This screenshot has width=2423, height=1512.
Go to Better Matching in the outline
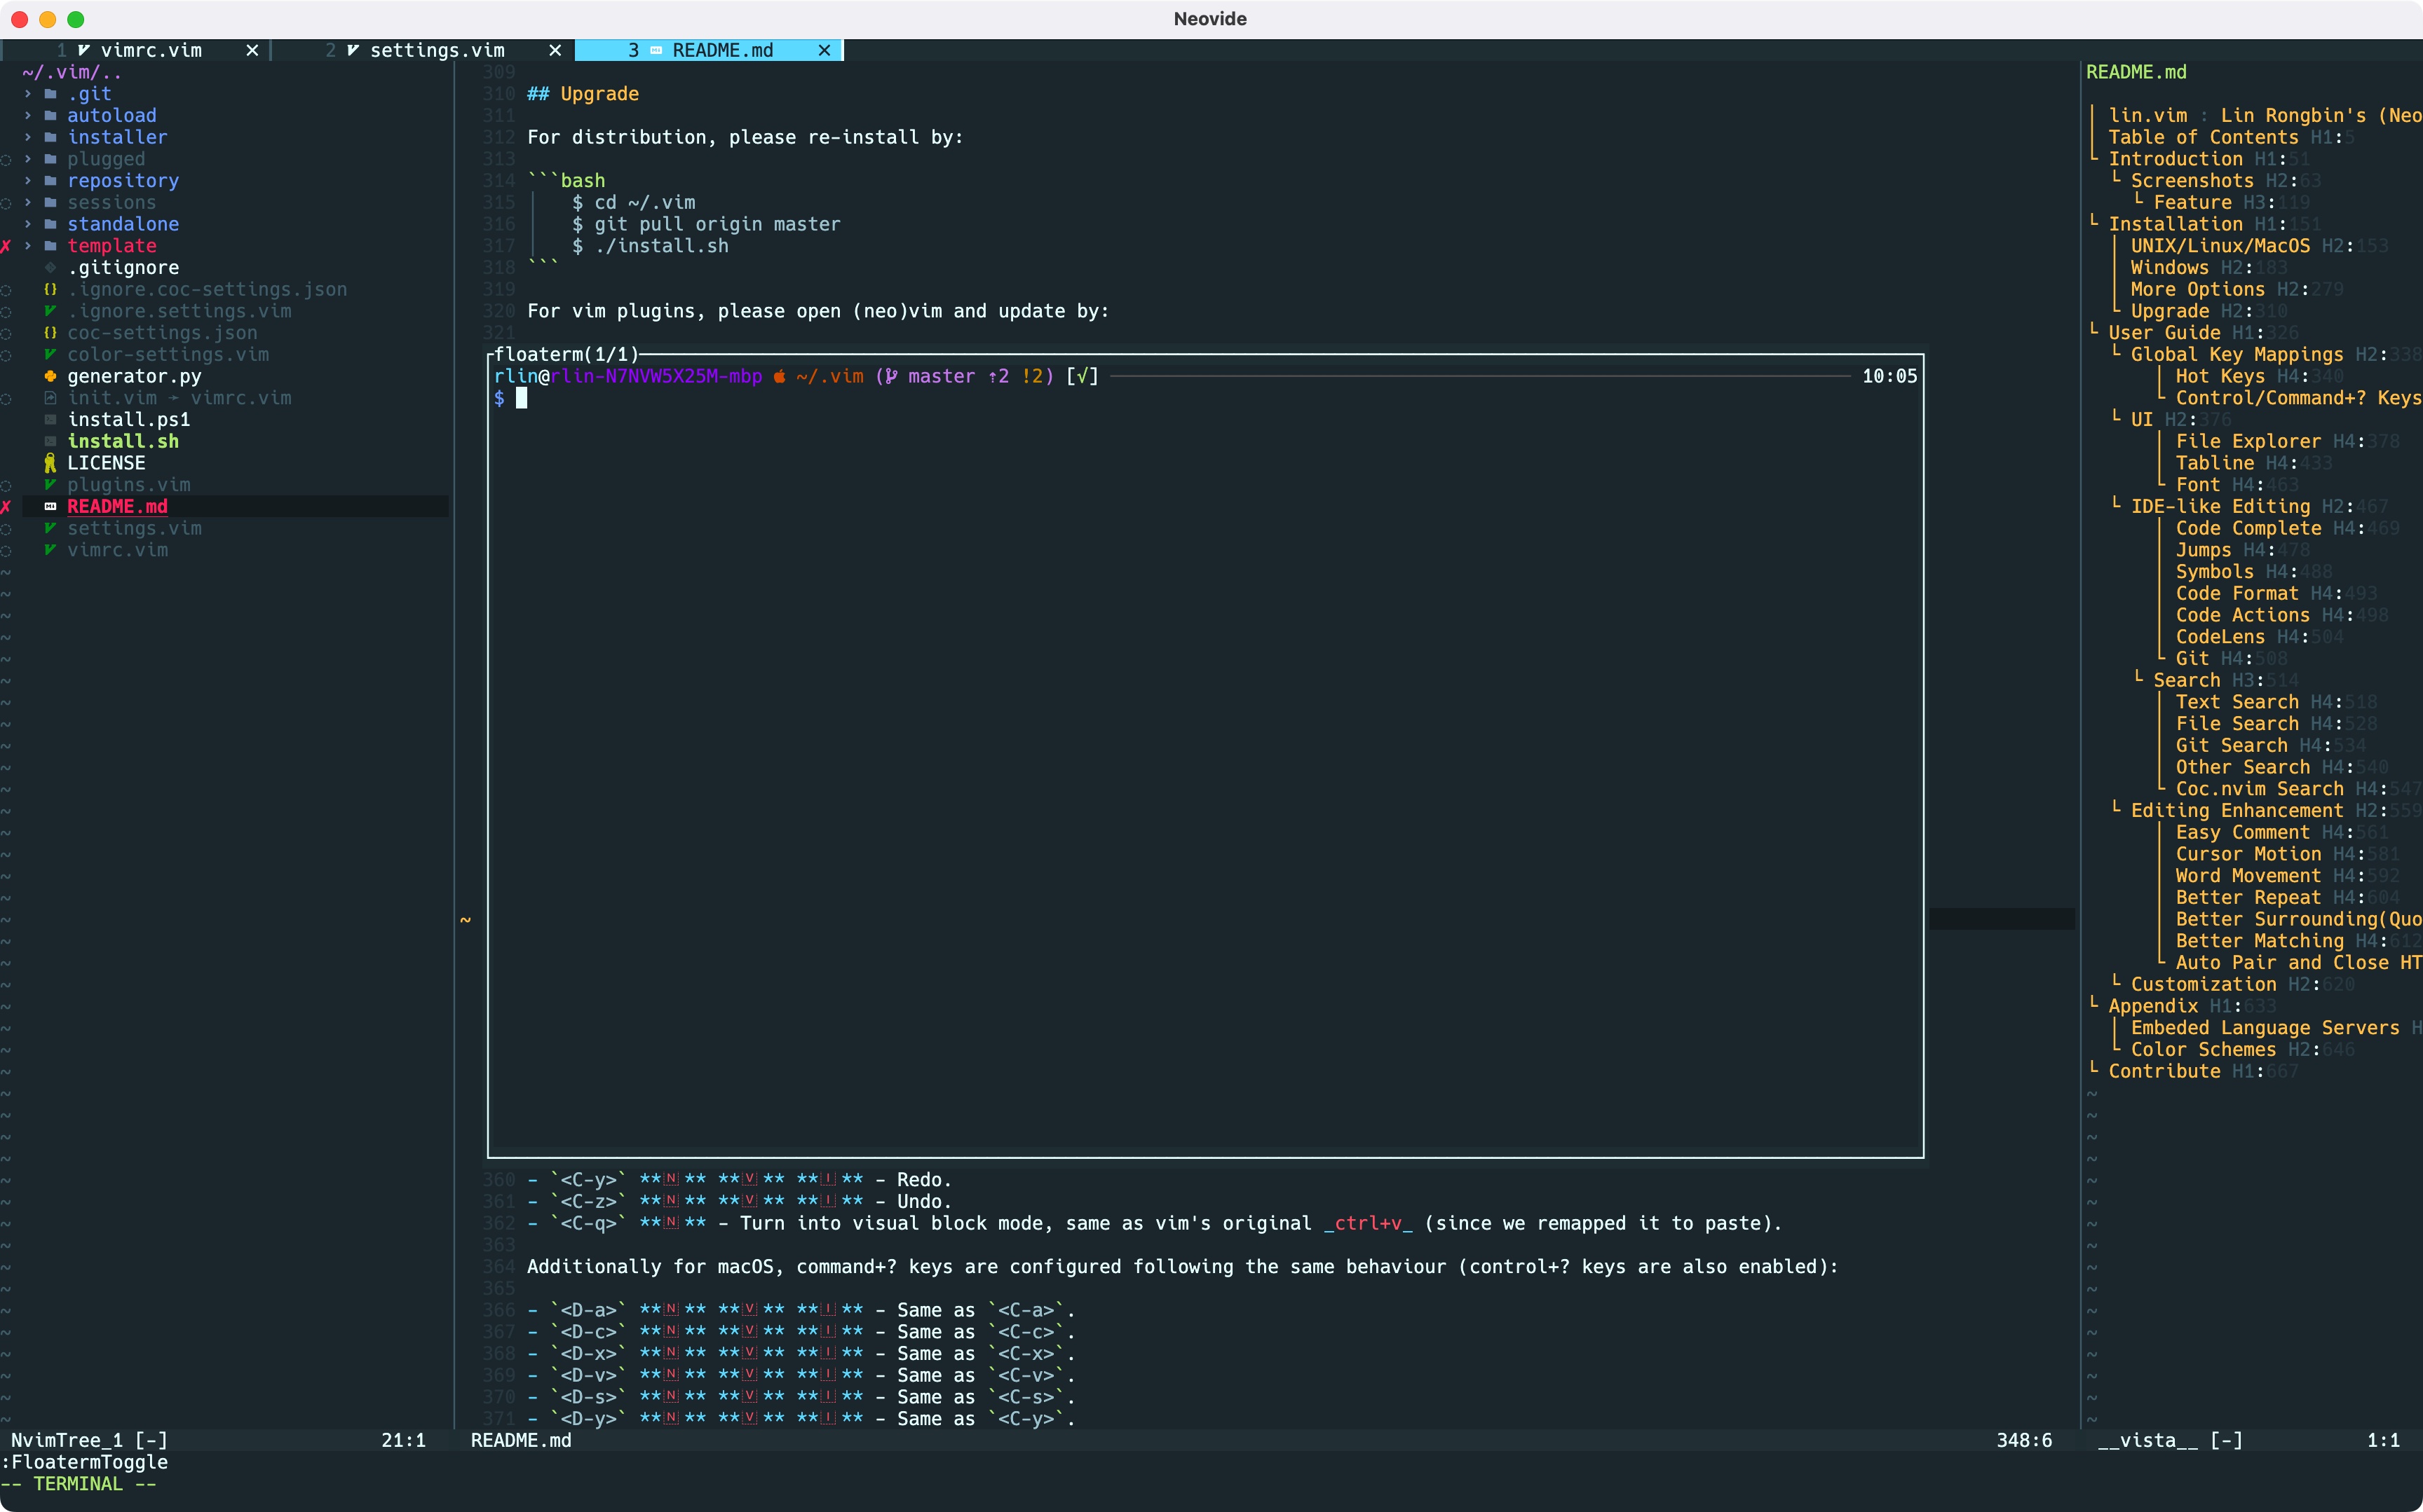click(2259, 941)
